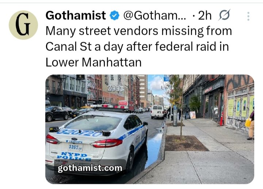This screenshot has height=189, width=263.
Task: Click the headline text about street vendors
Action: (139, 47)
